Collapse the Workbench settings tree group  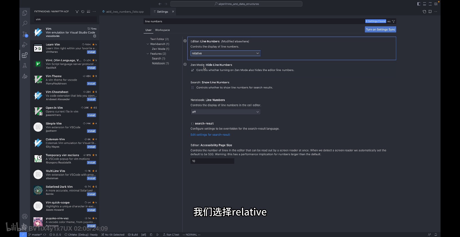(148, 44)
